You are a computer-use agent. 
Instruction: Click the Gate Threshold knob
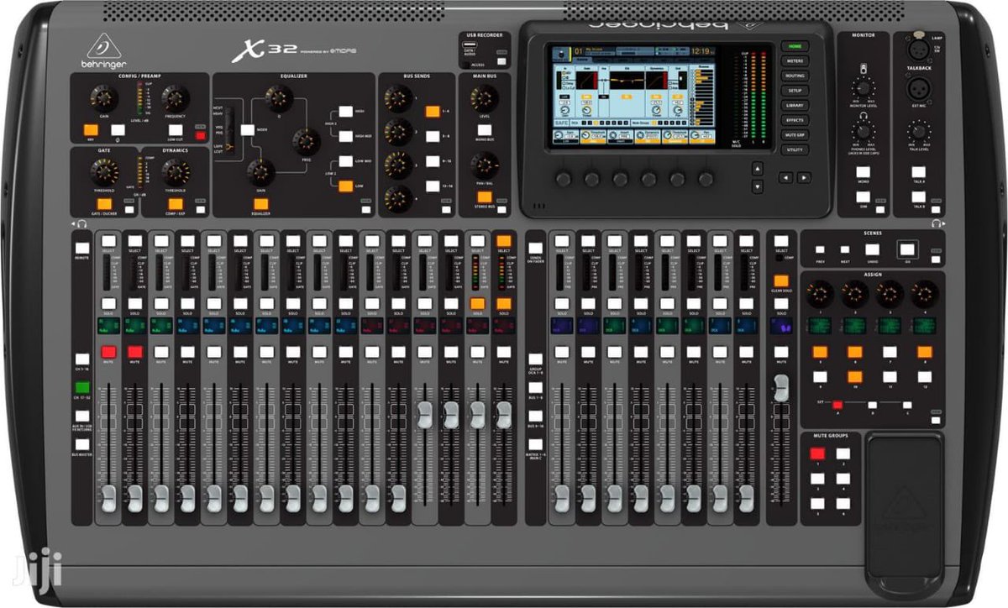[104, 172]
